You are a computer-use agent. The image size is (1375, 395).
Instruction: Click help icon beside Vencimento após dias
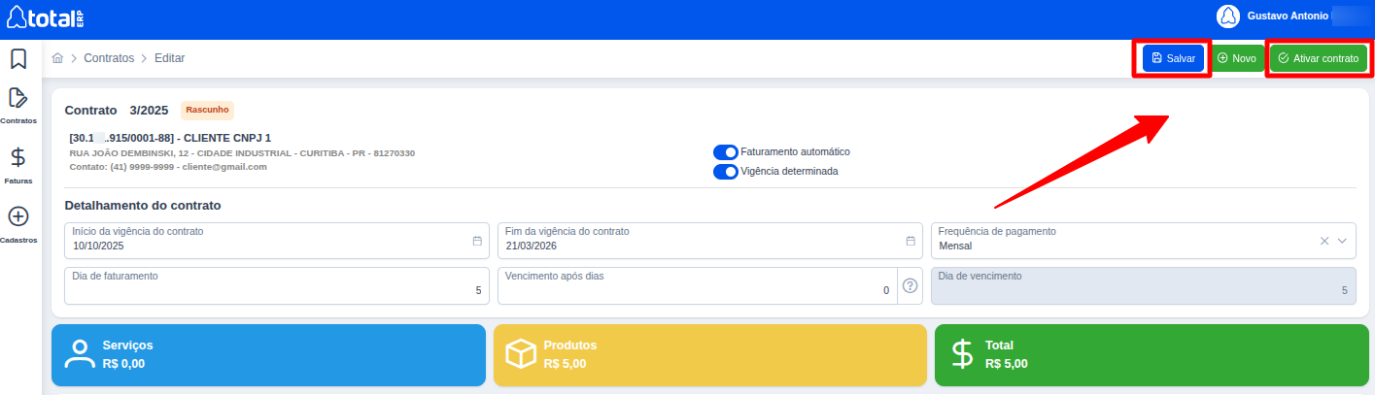910,285
